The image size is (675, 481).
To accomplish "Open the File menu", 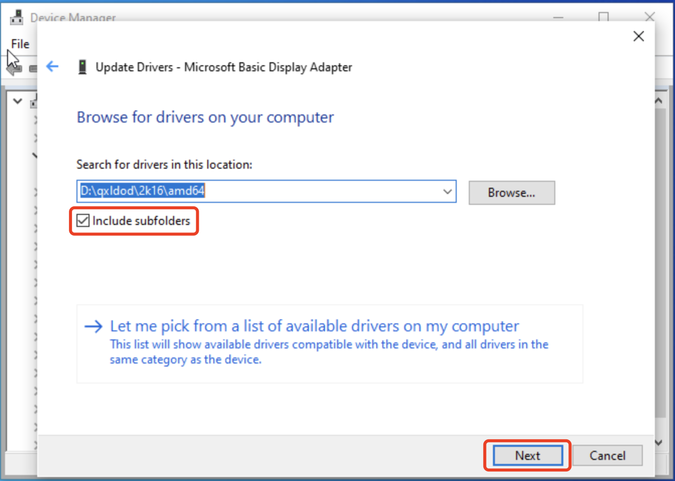I will click(20, 44).
